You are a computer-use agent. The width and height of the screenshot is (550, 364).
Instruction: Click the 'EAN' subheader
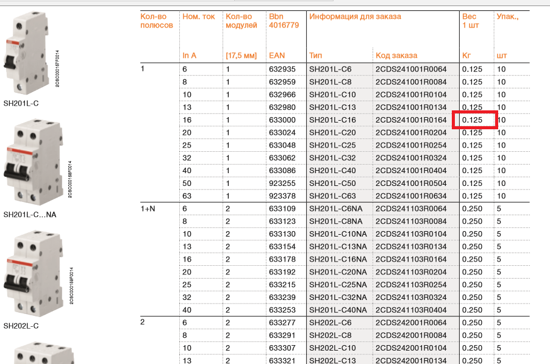pyautogui.click(x=277, y=55)
